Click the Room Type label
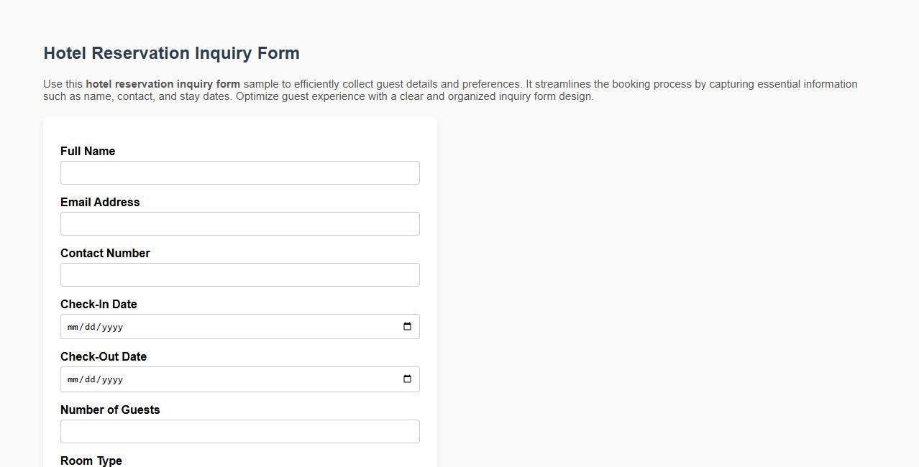The height and width of the screenshot is (467, 919). 91,461
